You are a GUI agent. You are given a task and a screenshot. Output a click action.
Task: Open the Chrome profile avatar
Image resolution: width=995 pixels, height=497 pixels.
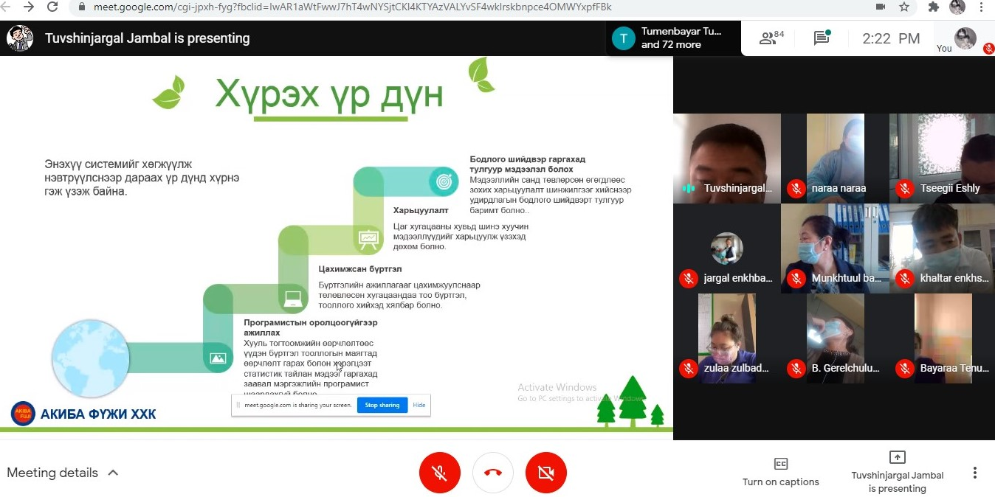pyautogui.click(x=957, y=7)
